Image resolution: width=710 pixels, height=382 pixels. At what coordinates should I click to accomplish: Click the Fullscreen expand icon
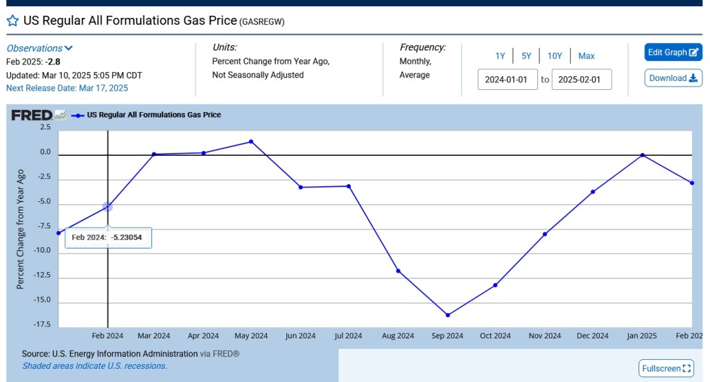pyautogui.click(x=687, y=368)
